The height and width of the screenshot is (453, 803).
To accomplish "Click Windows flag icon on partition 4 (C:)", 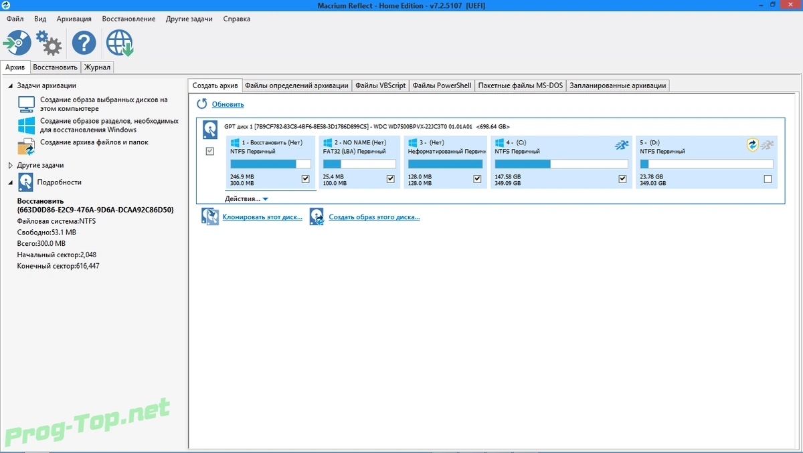I will tap(499, 142).
